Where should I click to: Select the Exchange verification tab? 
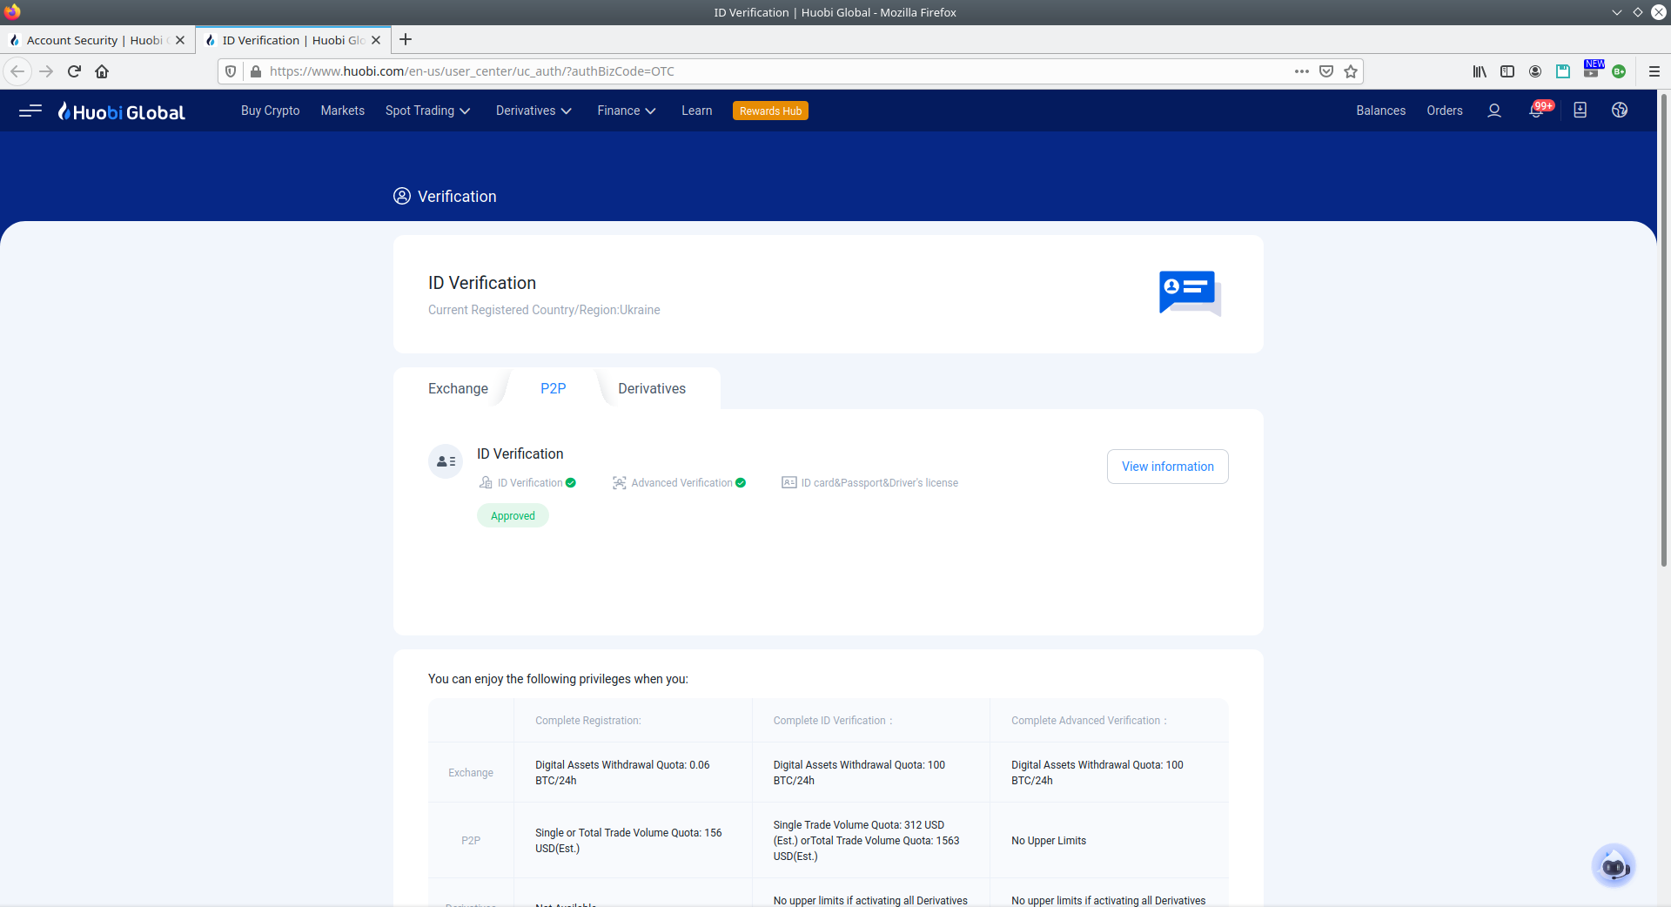458,388
